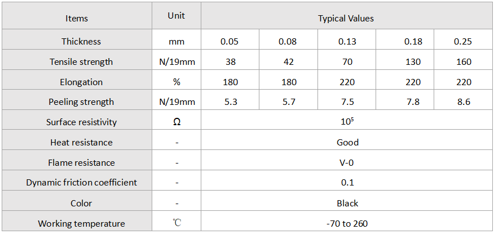The width and height of the screenshot is (494, 234).
Task: Select the Unit column header
Action: [177, 16]
